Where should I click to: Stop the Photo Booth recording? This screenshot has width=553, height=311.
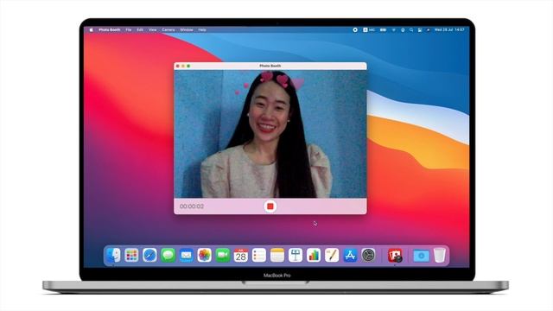coord(270,206)
